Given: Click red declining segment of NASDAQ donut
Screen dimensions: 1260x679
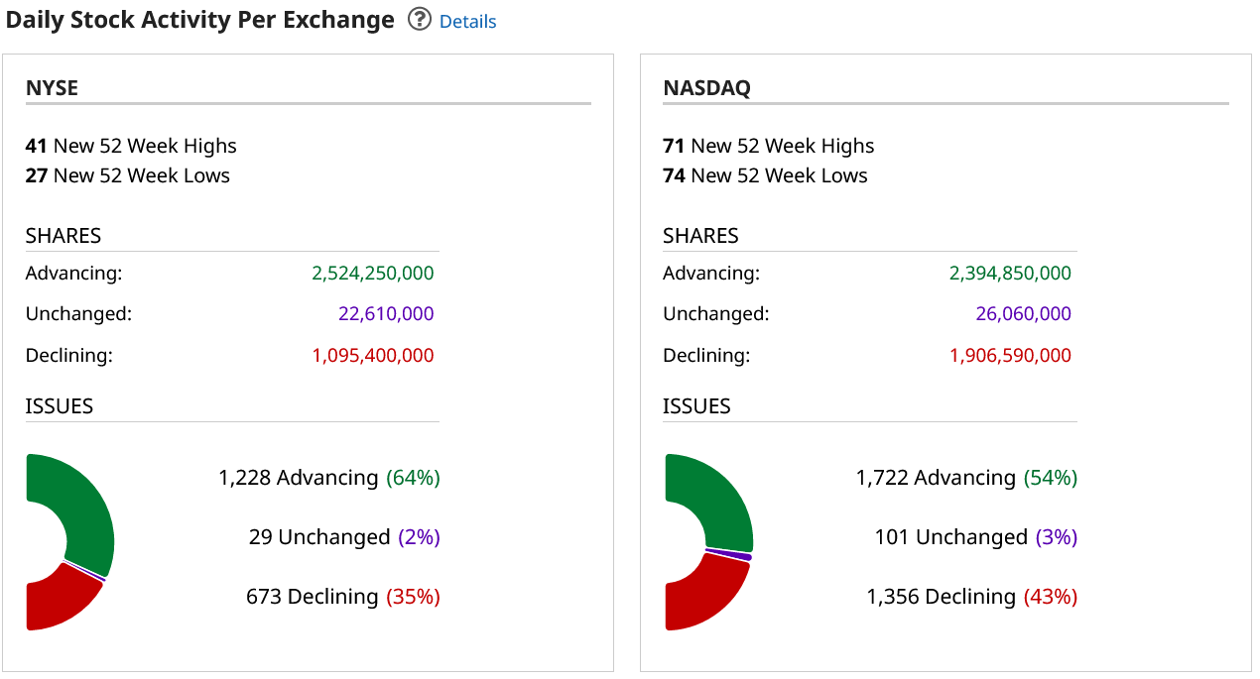Looking at the screenshot, I should click(699, 595).
